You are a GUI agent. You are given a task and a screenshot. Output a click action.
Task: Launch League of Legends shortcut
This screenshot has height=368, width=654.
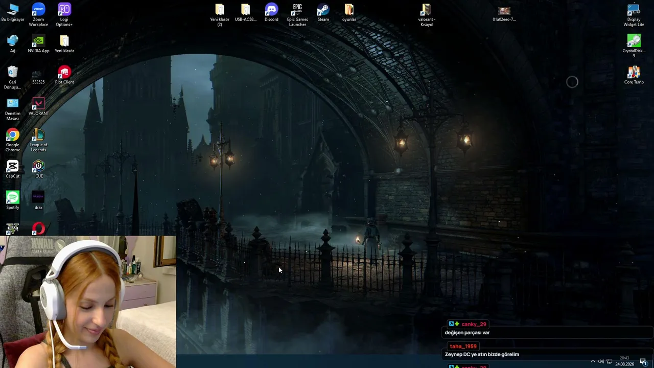click(38, 141)
